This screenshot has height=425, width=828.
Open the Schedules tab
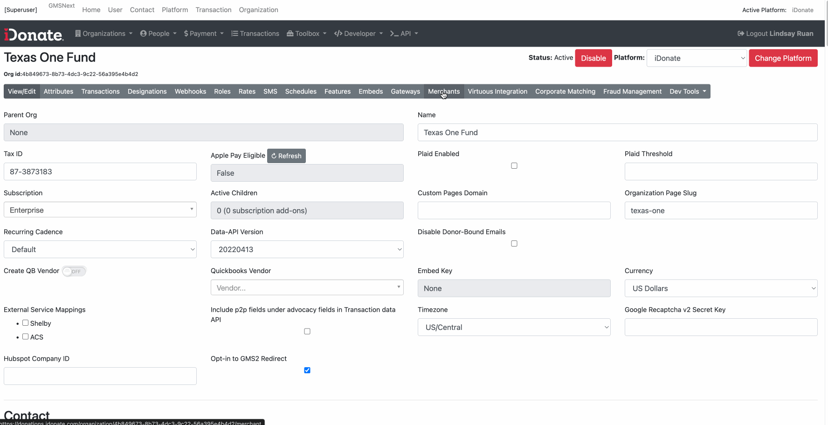(301, 91)
